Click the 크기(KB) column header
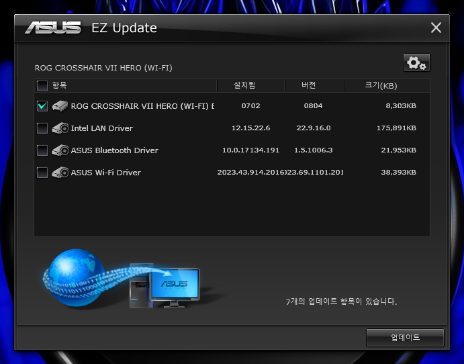This screenshot has height=364, width=464. [x=381, y=86]
